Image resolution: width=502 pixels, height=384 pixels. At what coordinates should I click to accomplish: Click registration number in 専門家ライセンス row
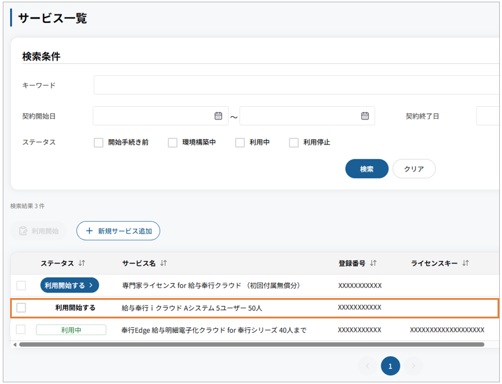tap(360, 285)
